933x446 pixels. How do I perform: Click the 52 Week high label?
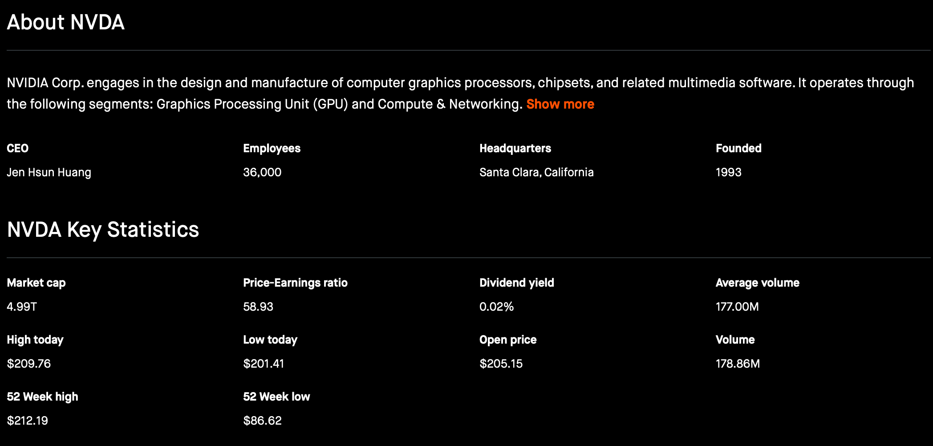(42, 397)
